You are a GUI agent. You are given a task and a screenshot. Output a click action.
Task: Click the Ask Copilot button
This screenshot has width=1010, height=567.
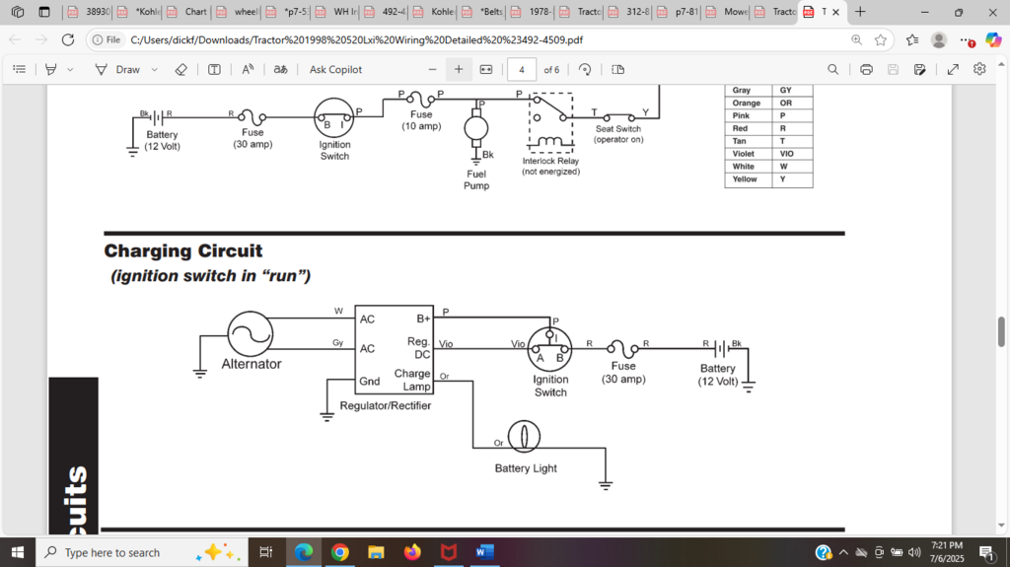[335, 69]
